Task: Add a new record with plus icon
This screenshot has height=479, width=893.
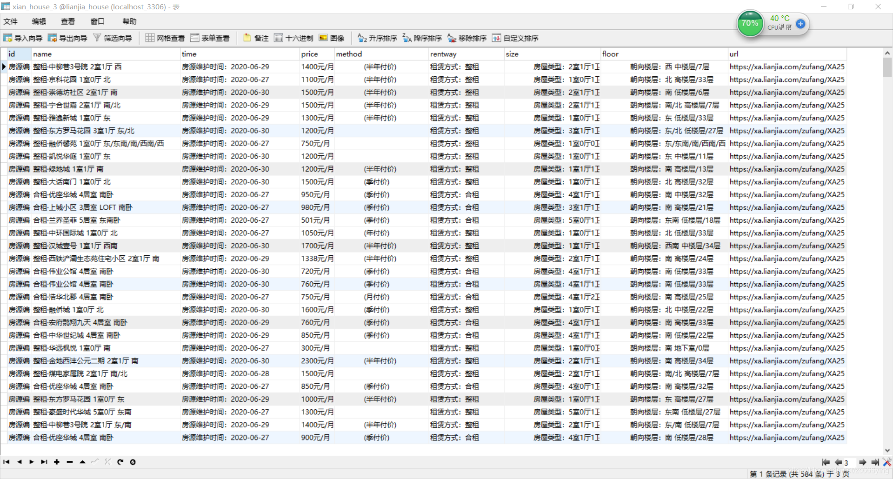Action: tap(57, 462)
